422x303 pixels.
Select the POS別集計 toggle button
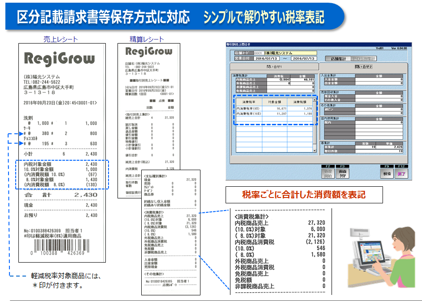364,58
